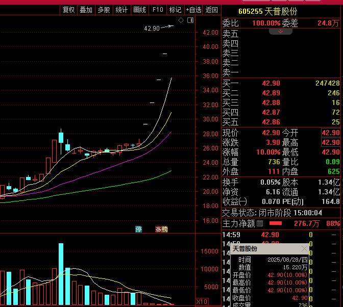
Task: Click the 276.7万 net inflow amount
Action: pyautogui.click(x=307, y=223)
